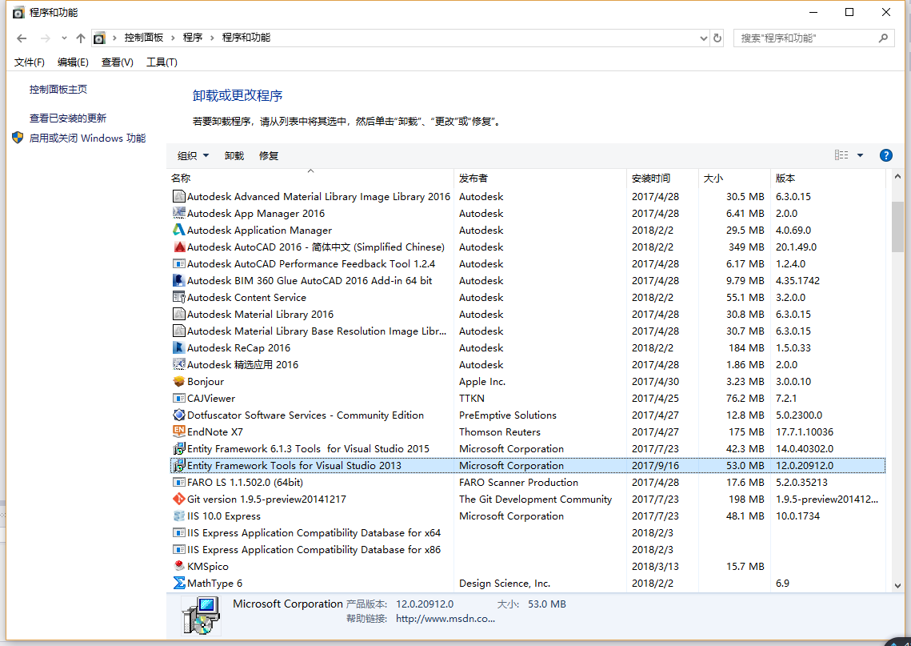Sort by the 版本 column header

829,178
